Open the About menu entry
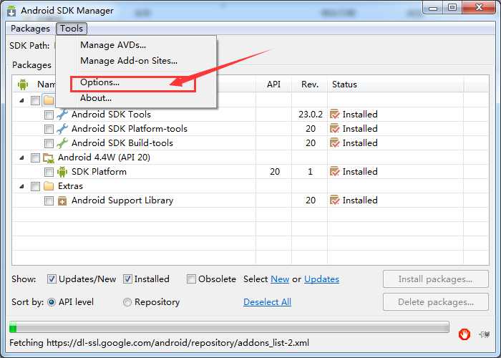The image size is (501, 358). point(95,98)
